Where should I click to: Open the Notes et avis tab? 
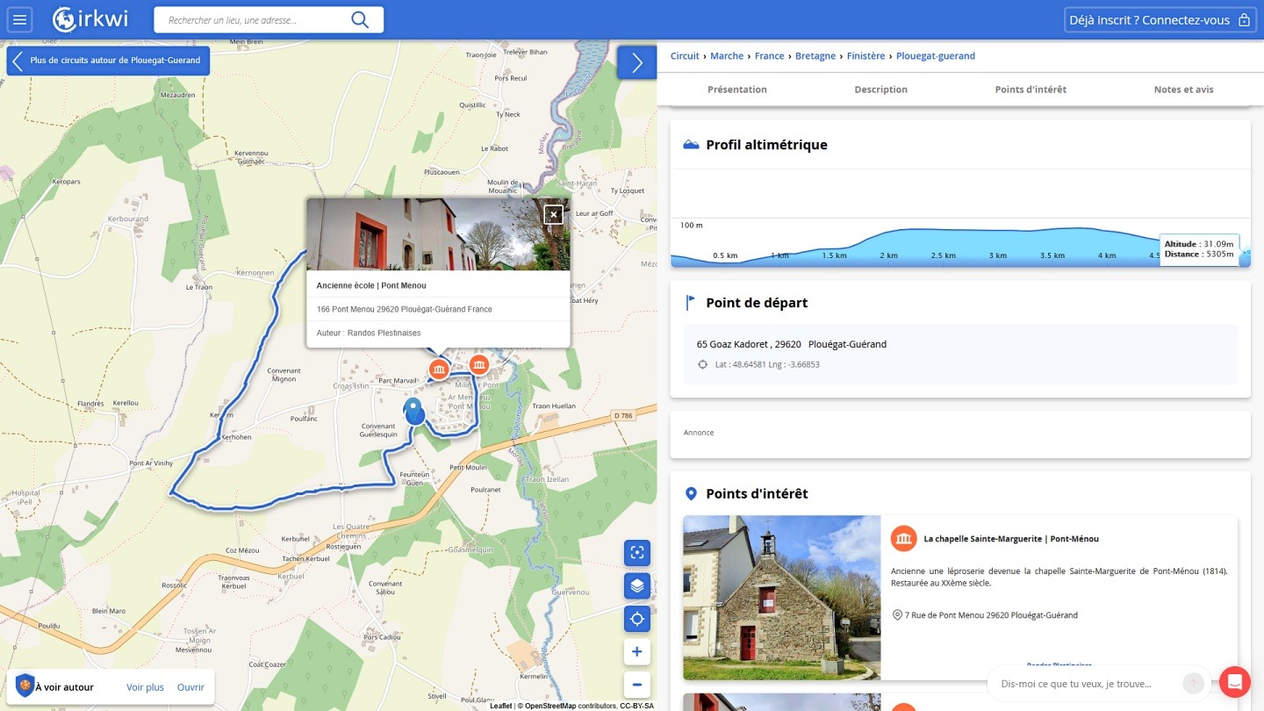1183,90
